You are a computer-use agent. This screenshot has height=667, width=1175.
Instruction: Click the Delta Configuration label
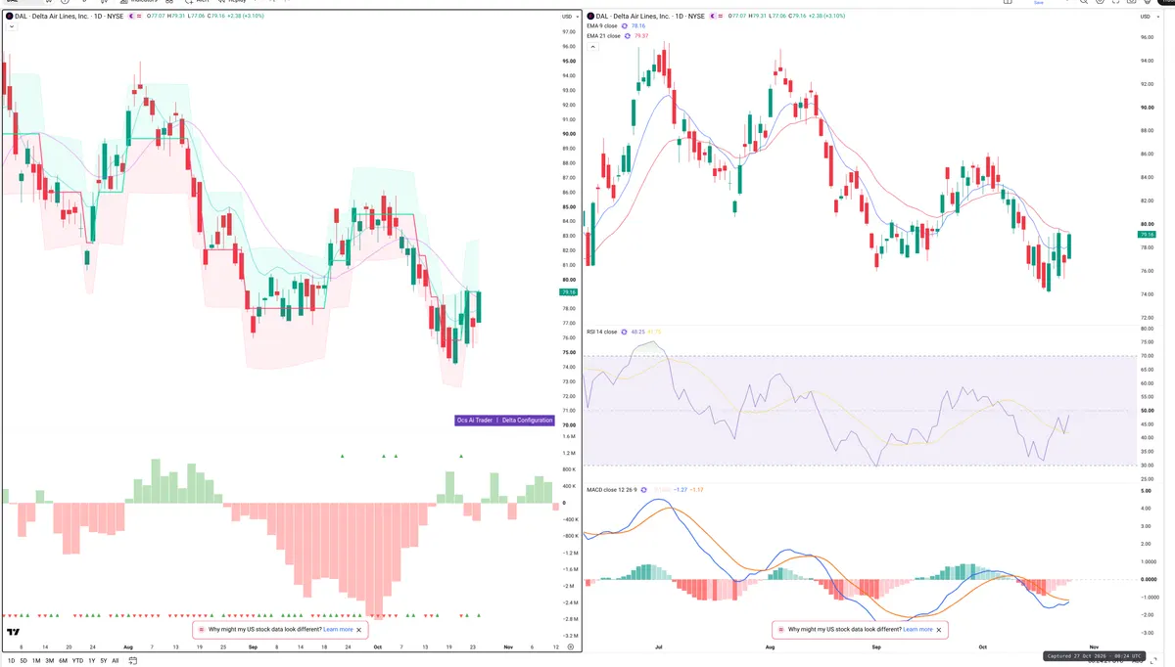(527, 421)
